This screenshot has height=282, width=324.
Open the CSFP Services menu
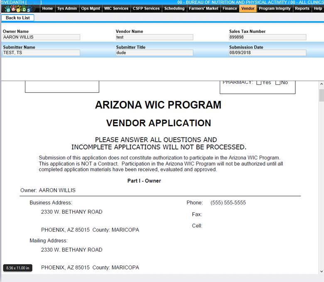pos(146,8)
